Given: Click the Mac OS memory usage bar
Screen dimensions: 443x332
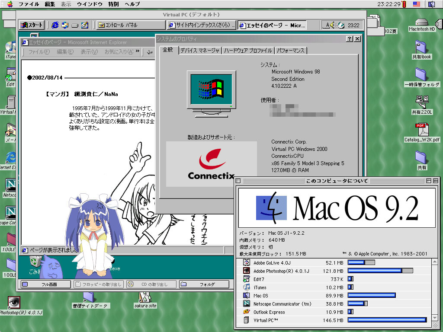Looking at the screenshot, I should 372,295.
